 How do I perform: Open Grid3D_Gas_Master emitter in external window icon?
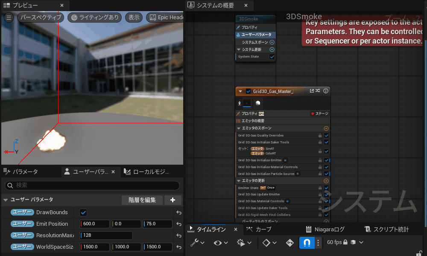tap(312, 91)
